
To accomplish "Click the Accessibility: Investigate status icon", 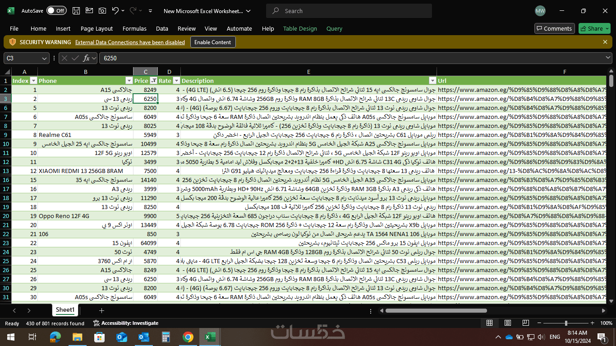I will click(x=97, y=323).
